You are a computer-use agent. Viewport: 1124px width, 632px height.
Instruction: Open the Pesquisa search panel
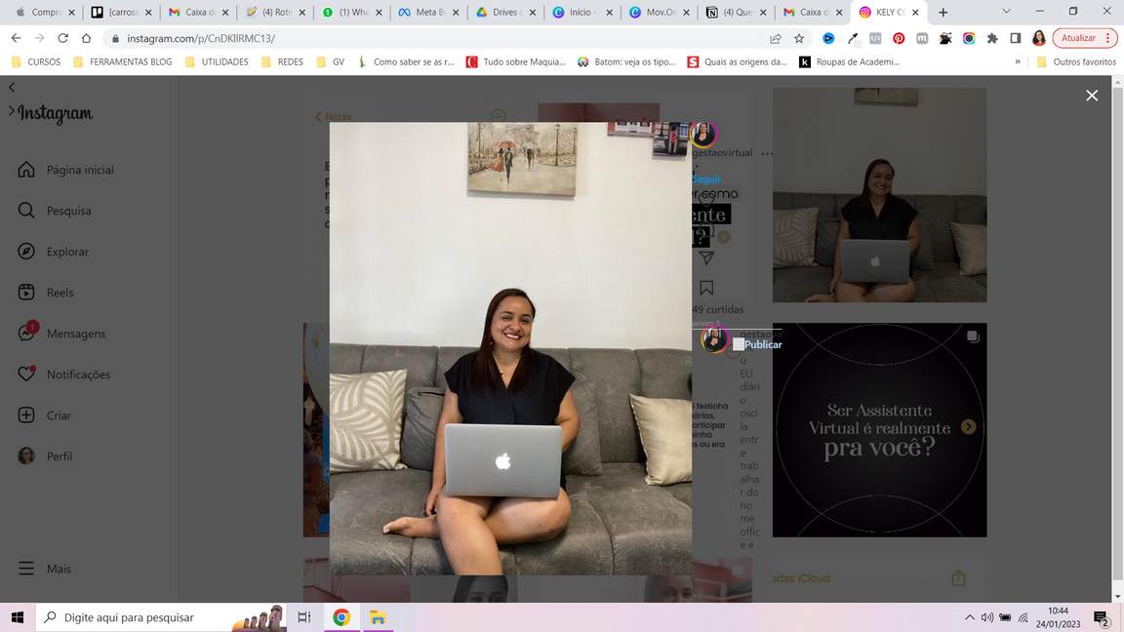click(x=68, y=211)
